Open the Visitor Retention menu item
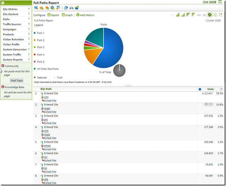This screenshot has height=186, width=226. pyautogui.click(x=13, y=39)
